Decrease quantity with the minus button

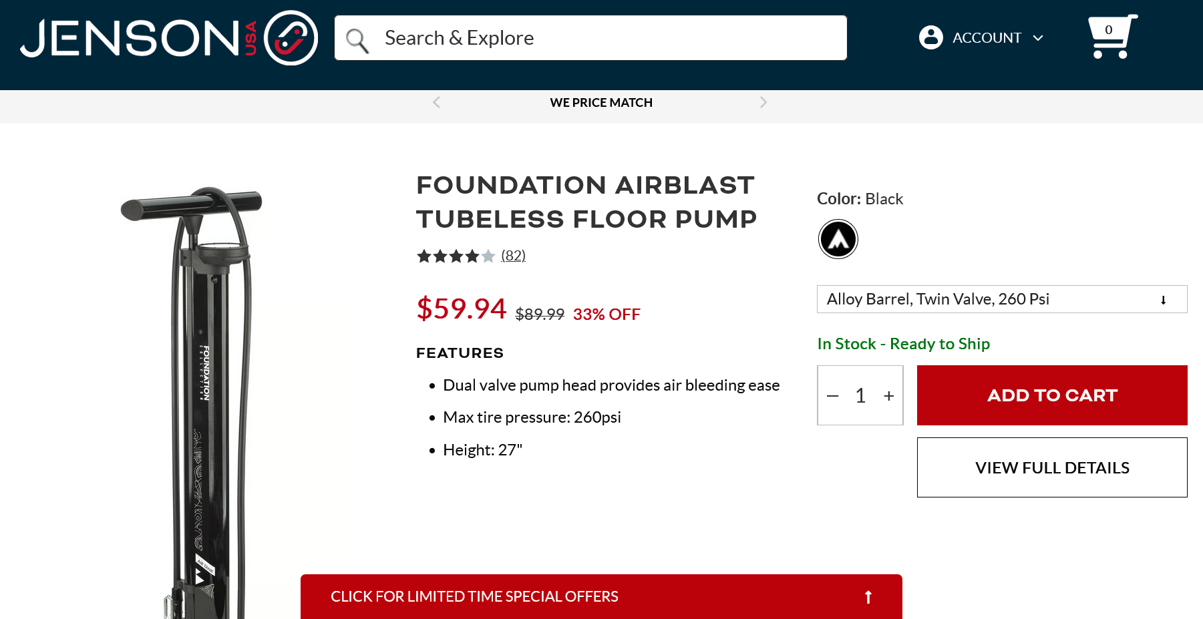point(832,396)
